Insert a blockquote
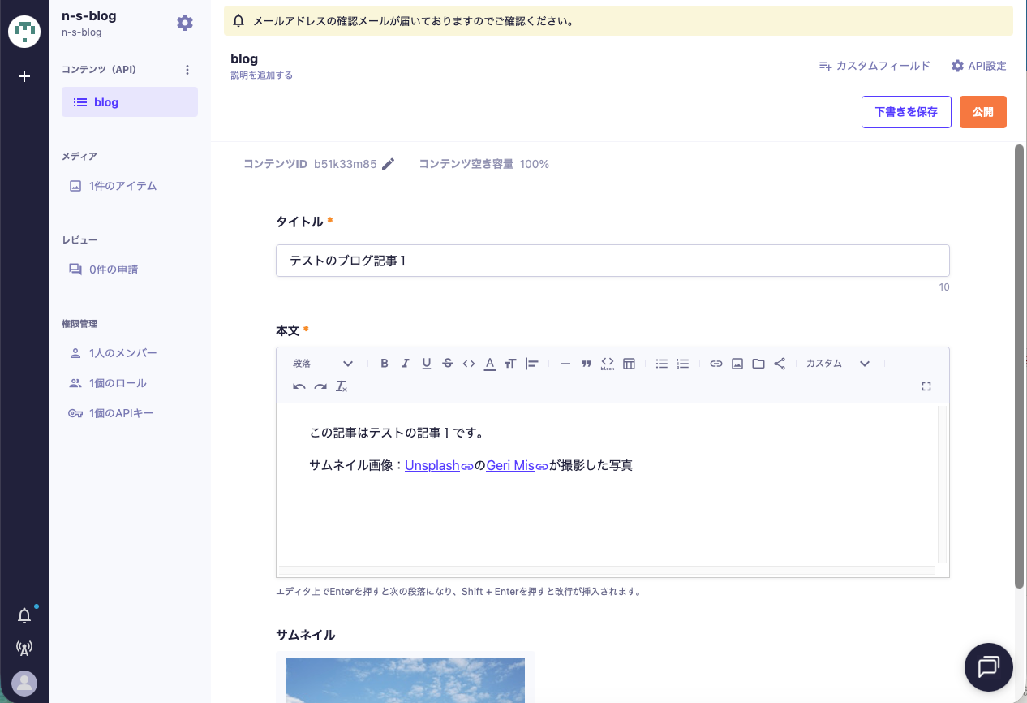Viewport: 1027px width, 703px height. [x=587, y=364]
